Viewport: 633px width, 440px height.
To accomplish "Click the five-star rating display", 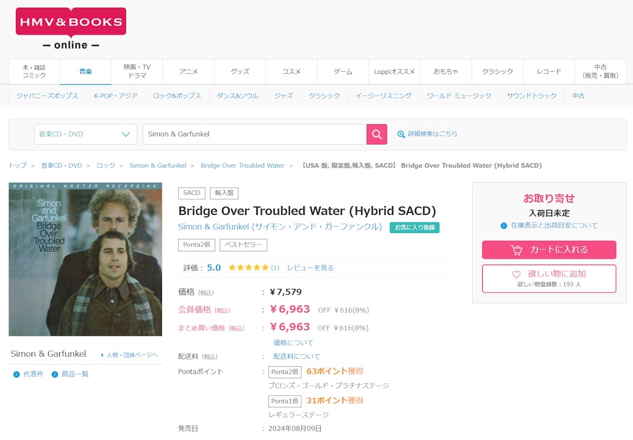I will click(x=248, y=268).
